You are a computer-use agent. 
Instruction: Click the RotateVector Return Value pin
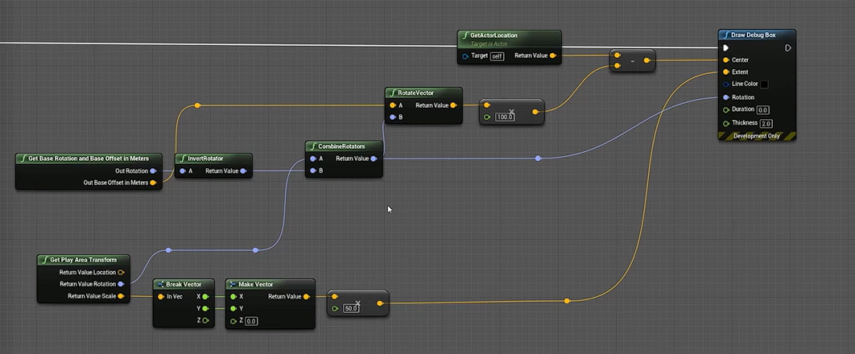pos(453,105)
